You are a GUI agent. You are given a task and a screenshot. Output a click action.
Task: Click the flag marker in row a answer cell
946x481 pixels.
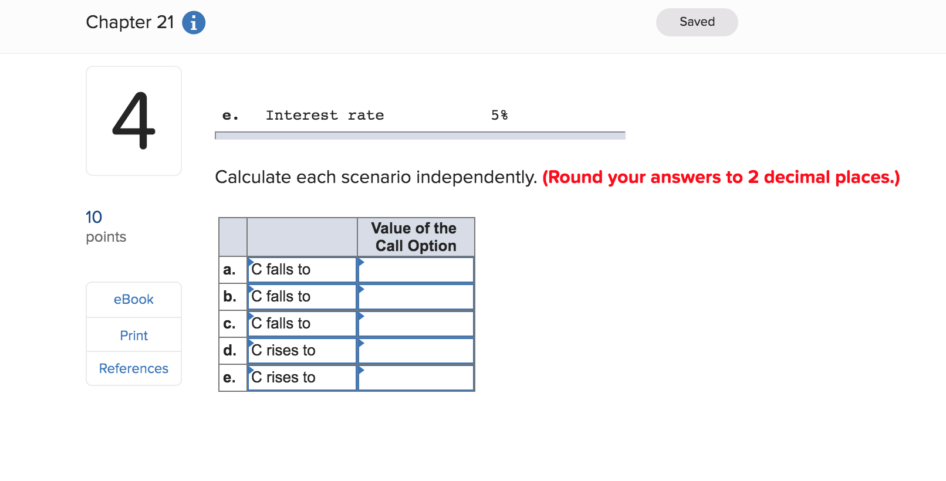[x=361, y=262]
